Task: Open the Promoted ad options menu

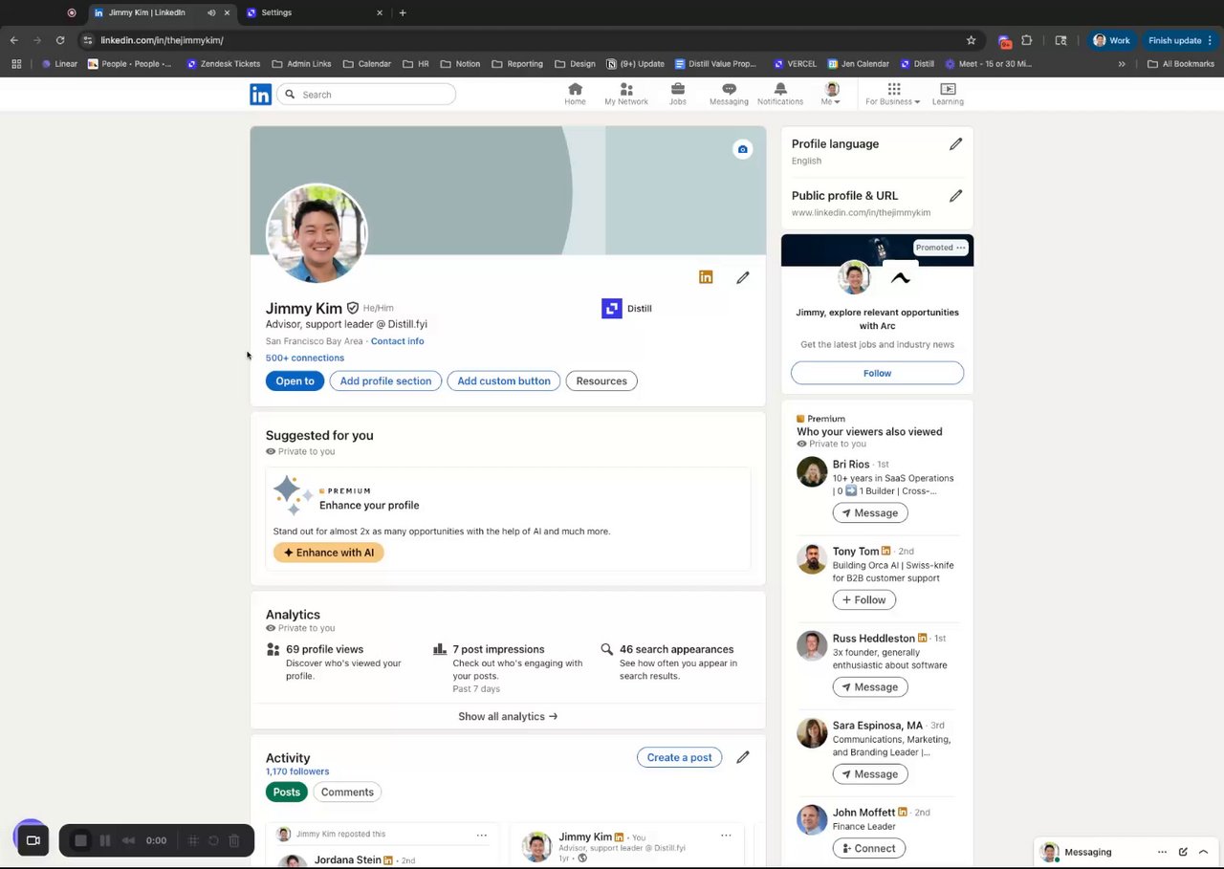Action: [x=961, y=248]
